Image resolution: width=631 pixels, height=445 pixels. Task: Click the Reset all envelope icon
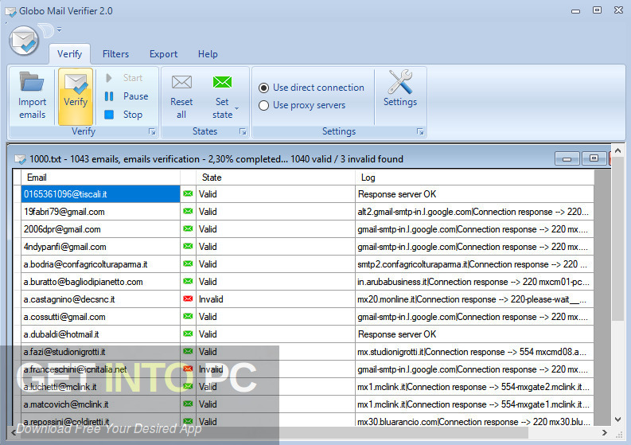click(x=181, y=82)
